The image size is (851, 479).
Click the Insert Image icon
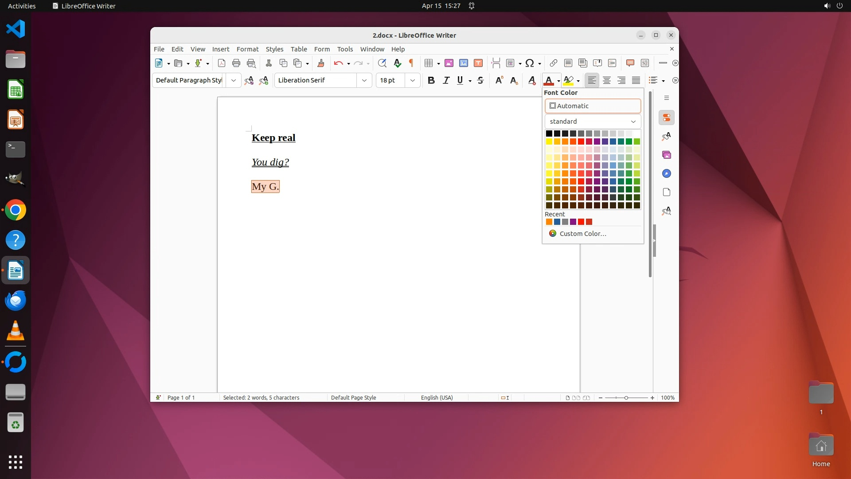click(449, 63)
